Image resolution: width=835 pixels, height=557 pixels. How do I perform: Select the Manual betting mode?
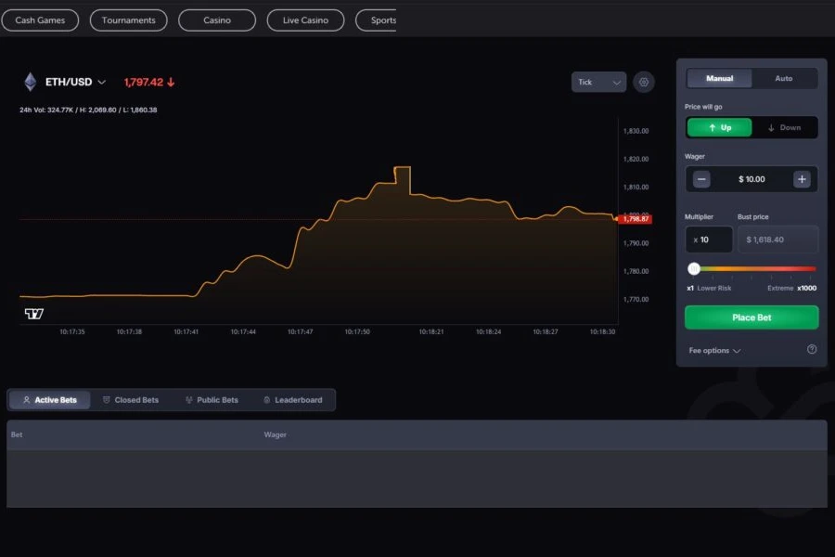click(x=719, y=78)
